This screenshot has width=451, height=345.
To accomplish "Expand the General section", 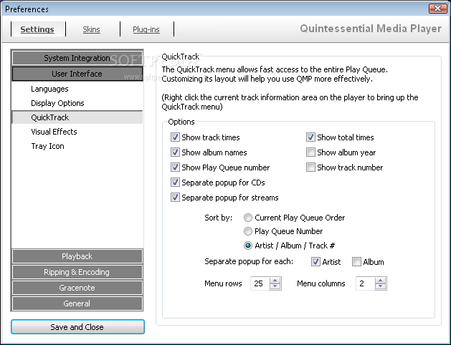I will click(x=77, y=303).
